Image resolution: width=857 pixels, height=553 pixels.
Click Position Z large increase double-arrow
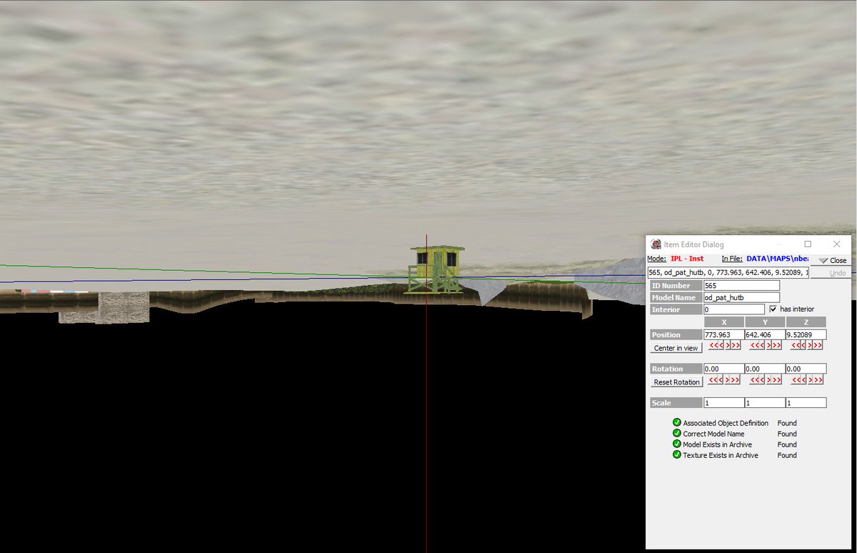[x=818, y=345]
